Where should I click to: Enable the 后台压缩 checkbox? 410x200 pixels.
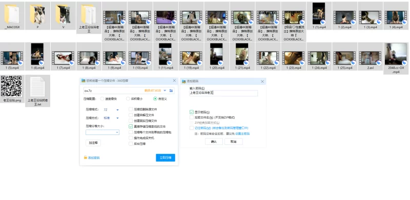(x=131, y=144)
